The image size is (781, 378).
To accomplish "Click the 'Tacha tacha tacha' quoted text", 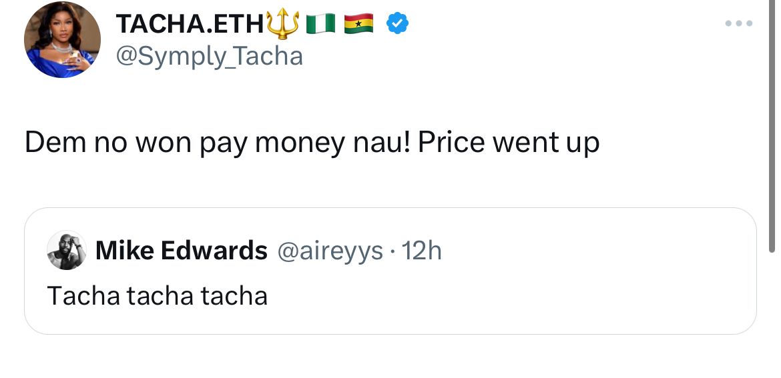I will [x=158, y=296].
